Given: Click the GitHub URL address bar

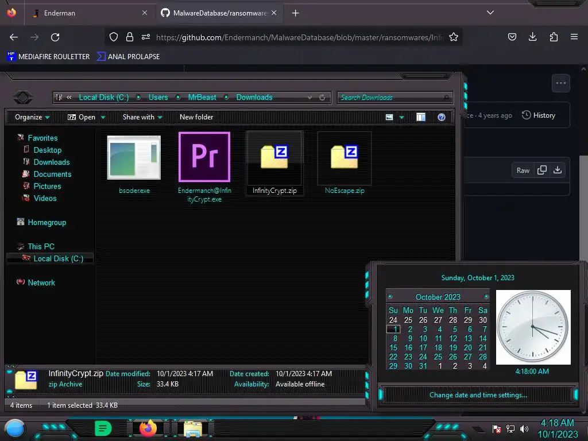Looking at the screenshot, I should click(x=299, y=37).
